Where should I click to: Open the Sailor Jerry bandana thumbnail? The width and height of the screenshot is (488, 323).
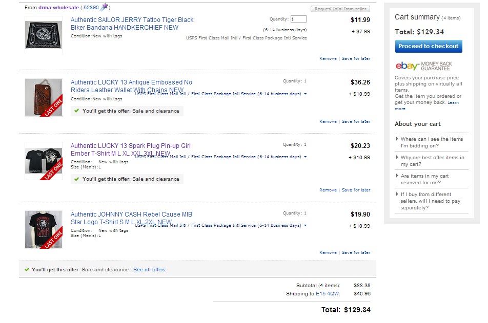[x=44, y=35]
